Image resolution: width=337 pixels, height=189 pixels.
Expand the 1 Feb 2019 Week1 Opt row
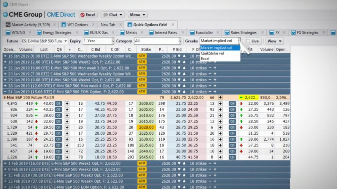5,163
